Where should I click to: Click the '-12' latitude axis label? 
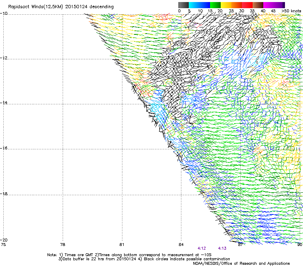(x=4, y=58)
